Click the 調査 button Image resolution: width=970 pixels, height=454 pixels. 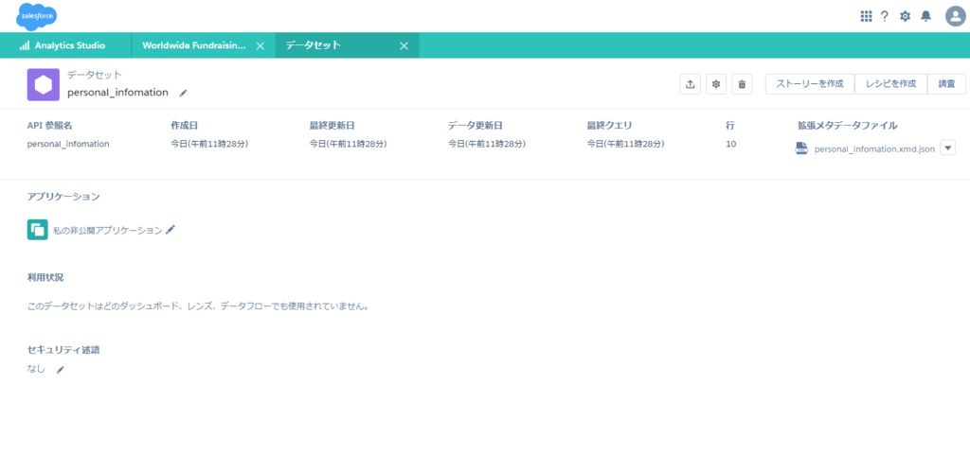pyautogui.click(x=946, y=84)
